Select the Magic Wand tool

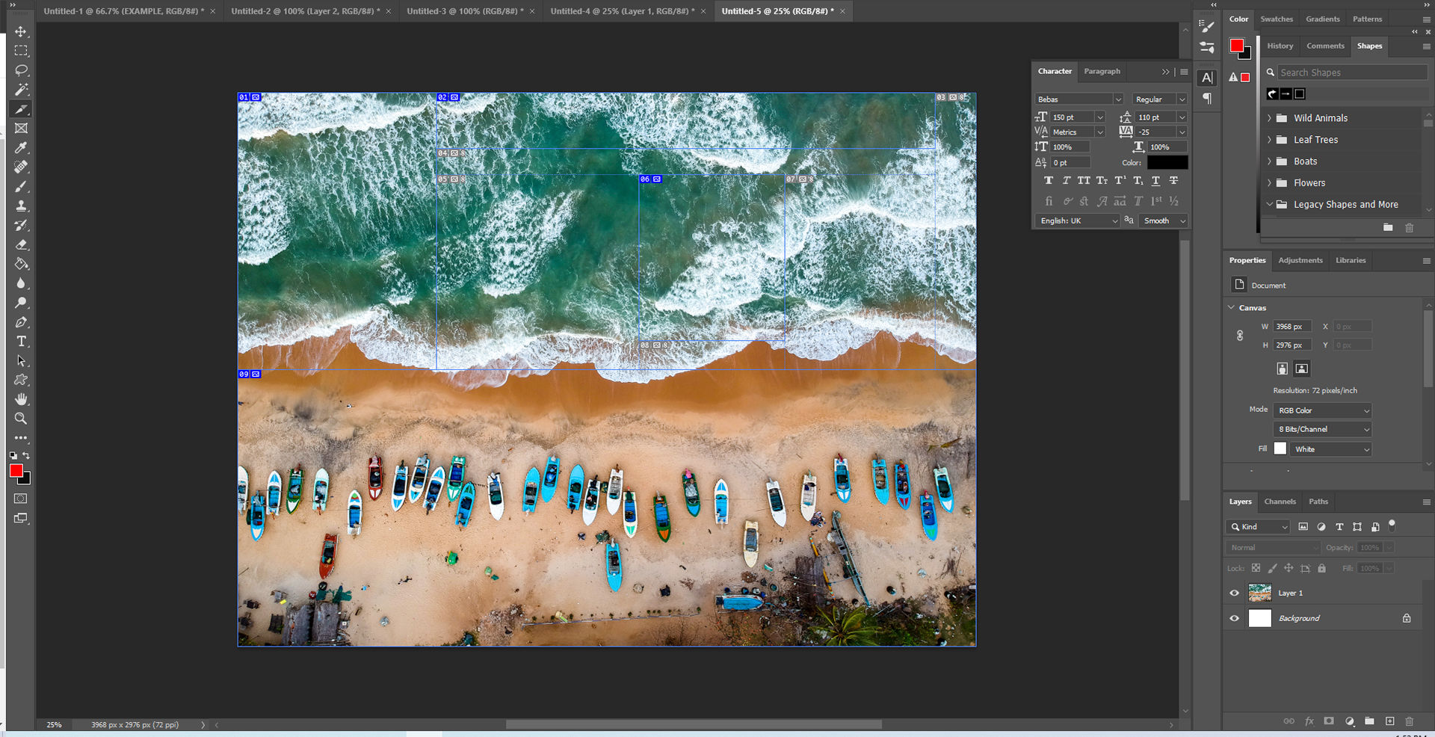click(21, 90)
